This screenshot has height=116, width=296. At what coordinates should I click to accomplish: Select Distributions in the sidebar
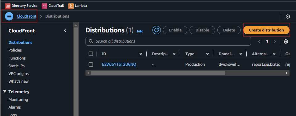pos(20,43)
